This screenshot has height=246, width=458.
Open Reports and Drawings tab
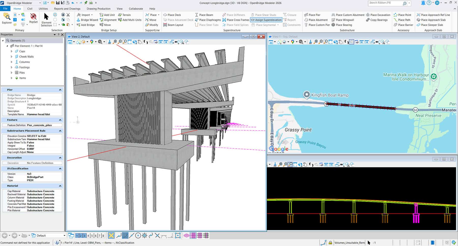pyautogui.click(x=67, y=9)
